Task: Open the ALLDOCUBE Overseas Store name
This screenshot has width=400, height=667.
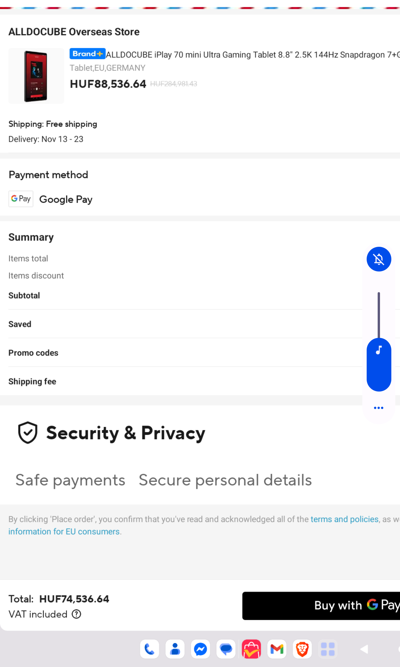Action: pyautogui.click(x=74, y=32)
